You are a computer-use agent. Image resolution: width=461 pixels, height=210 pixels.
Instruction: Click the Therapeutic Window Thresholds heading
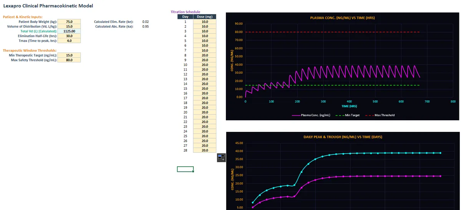(30, 50)
